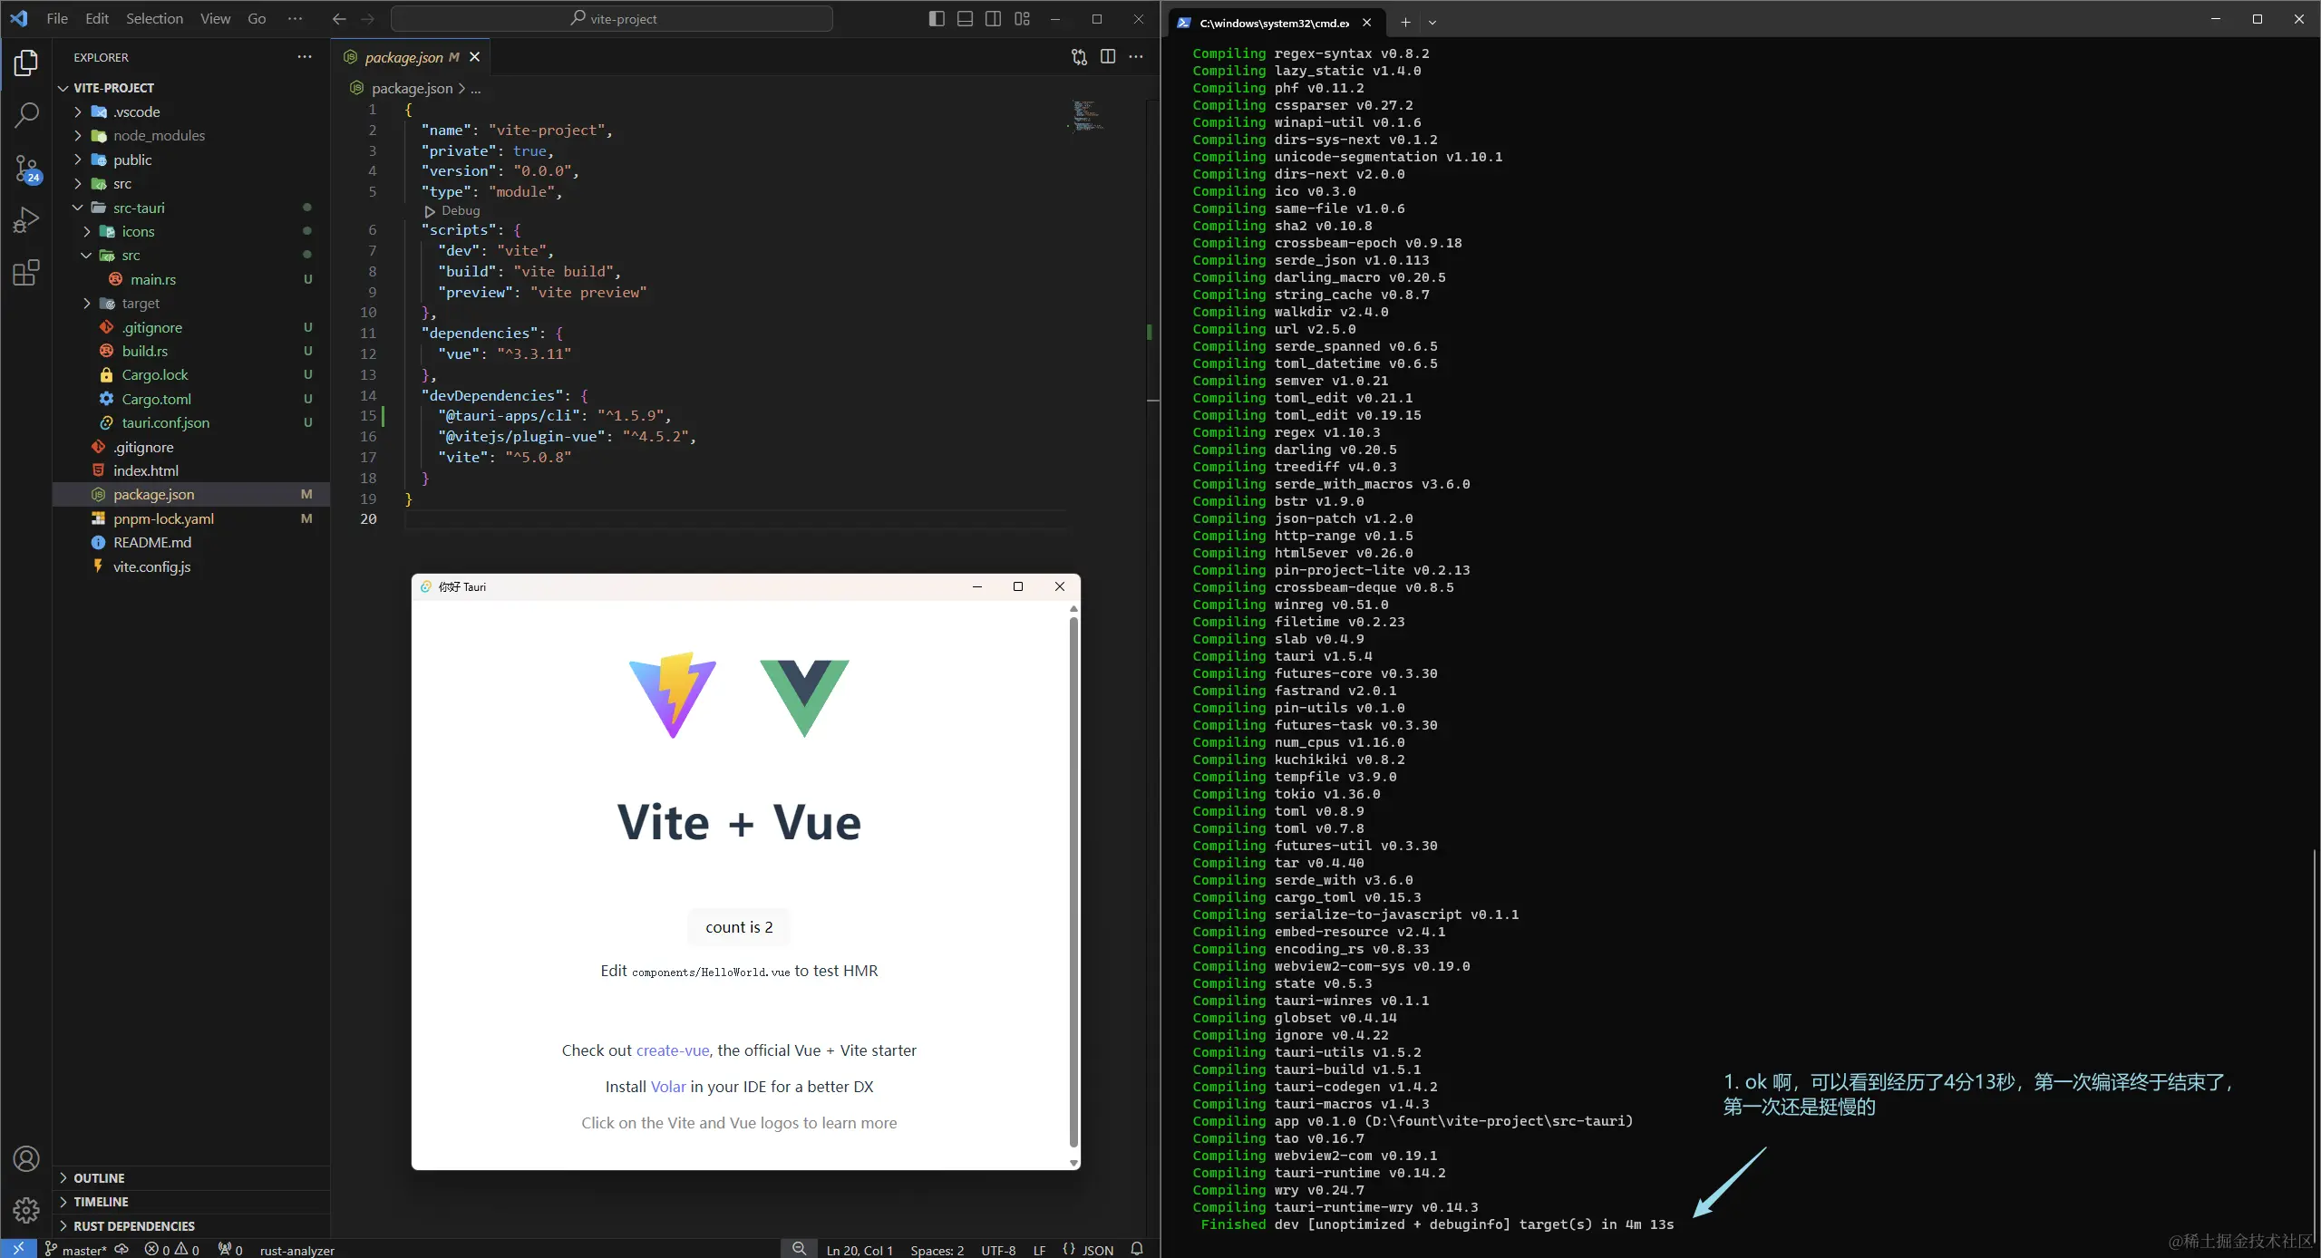Image resolution: width=2321 pixels, height=1258 pixels.
Task: Open the Manage gear icon
Action: [27, 1209]
